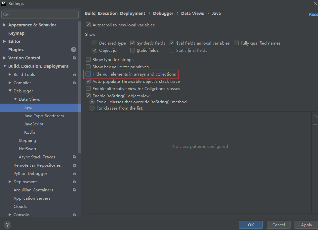Viewport: 318px width, 230px height.
Task: Select JavaScript under Data Views
Action: point(34,124)
